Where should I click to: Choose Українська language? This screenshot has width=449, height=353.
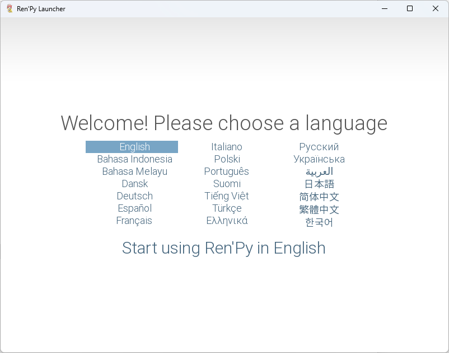coord(319,159)
